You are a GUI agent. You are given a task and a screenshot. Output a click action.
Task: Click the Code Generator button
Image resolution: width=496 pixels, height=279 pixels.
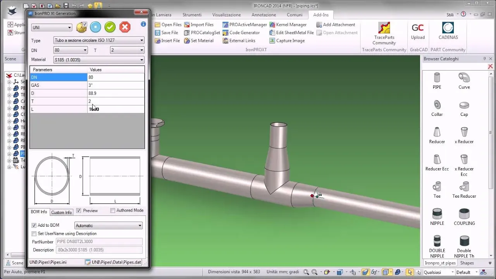pyautogui.click(x=241, y=33)
